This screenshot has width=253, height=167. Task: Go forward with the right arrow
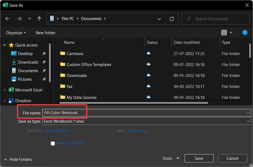(x=19, y=19)
